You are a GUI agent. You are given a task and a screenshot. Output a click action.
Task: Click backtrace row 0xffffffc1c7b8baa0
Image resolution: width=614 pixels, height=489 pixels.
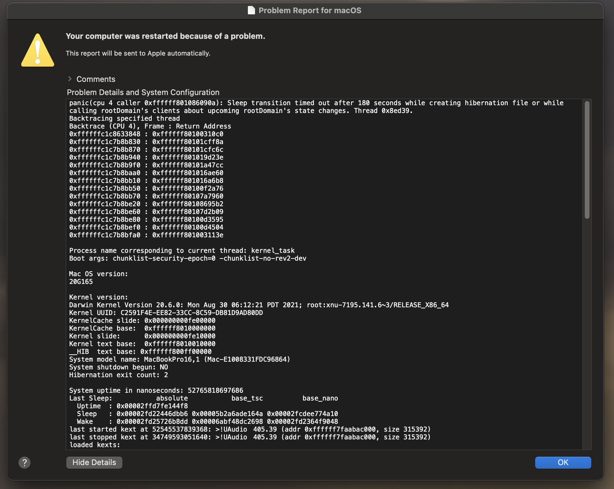click(146, 173)
